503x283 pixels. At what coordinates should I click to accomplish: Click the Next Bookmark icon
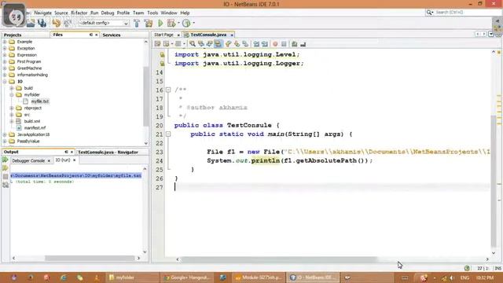tap(237, 44)
